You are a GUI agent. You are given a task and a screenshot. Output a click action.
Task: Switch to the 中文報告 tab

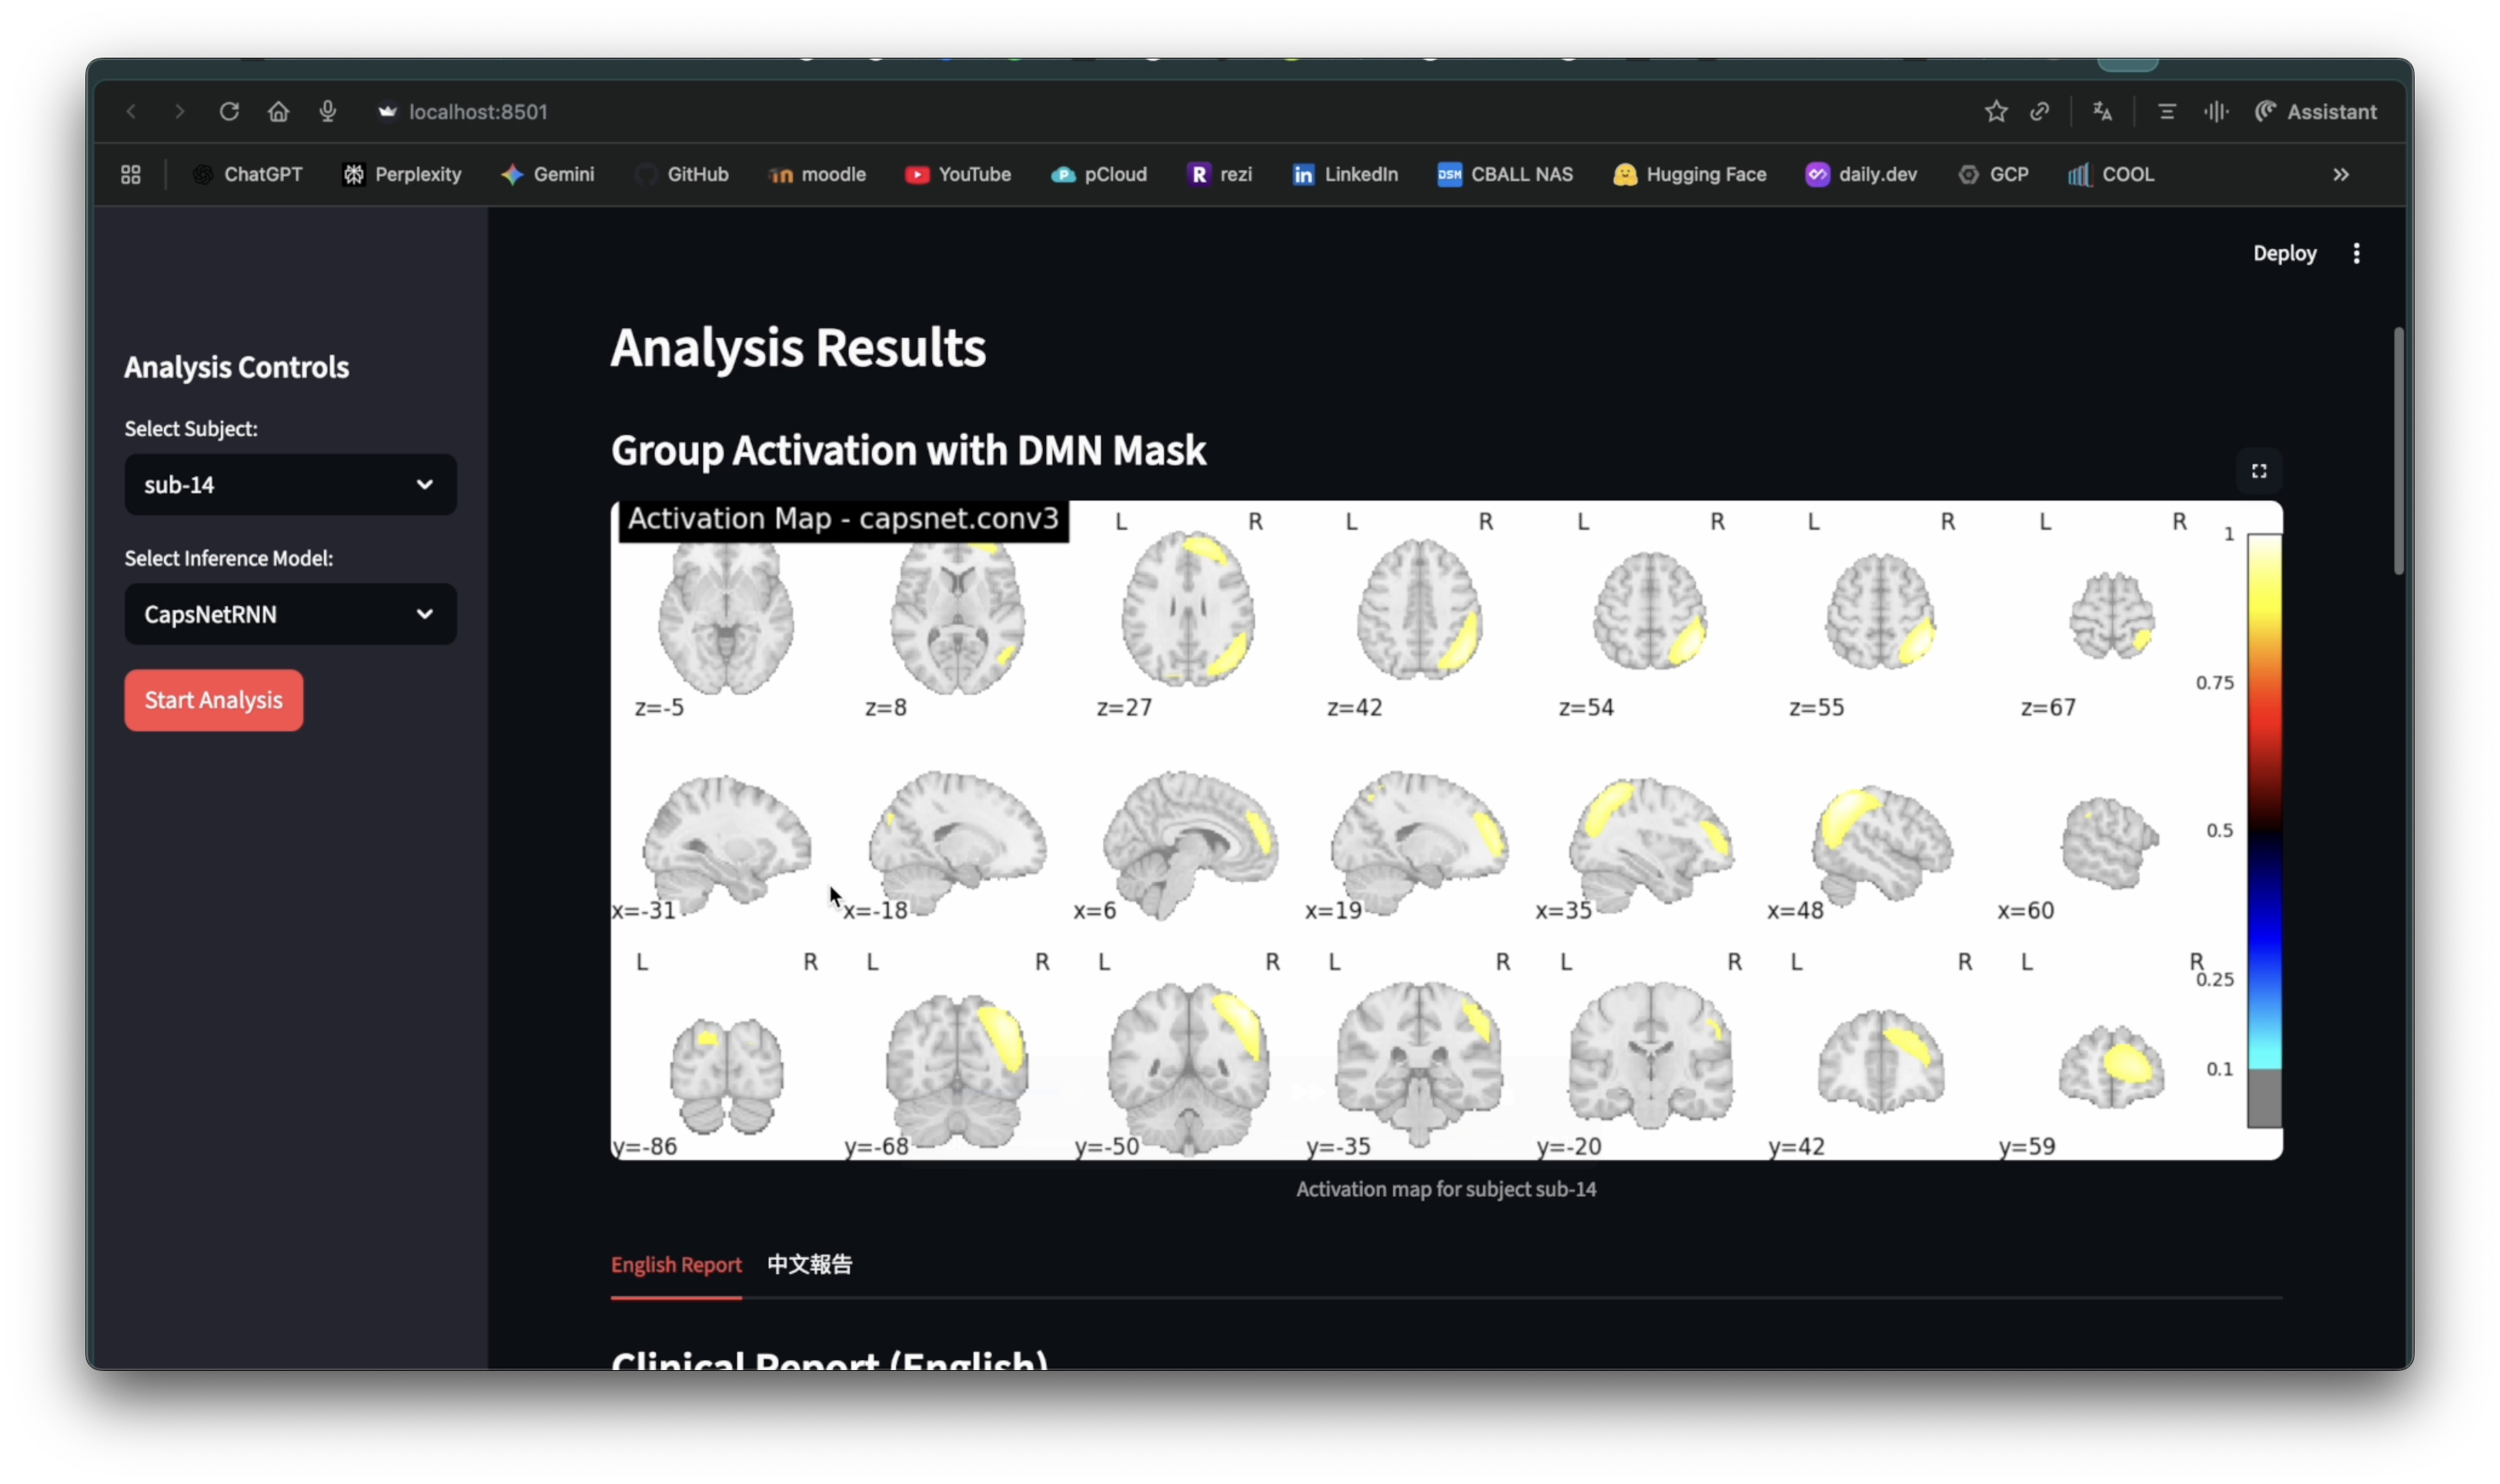tap(809, 1264)
